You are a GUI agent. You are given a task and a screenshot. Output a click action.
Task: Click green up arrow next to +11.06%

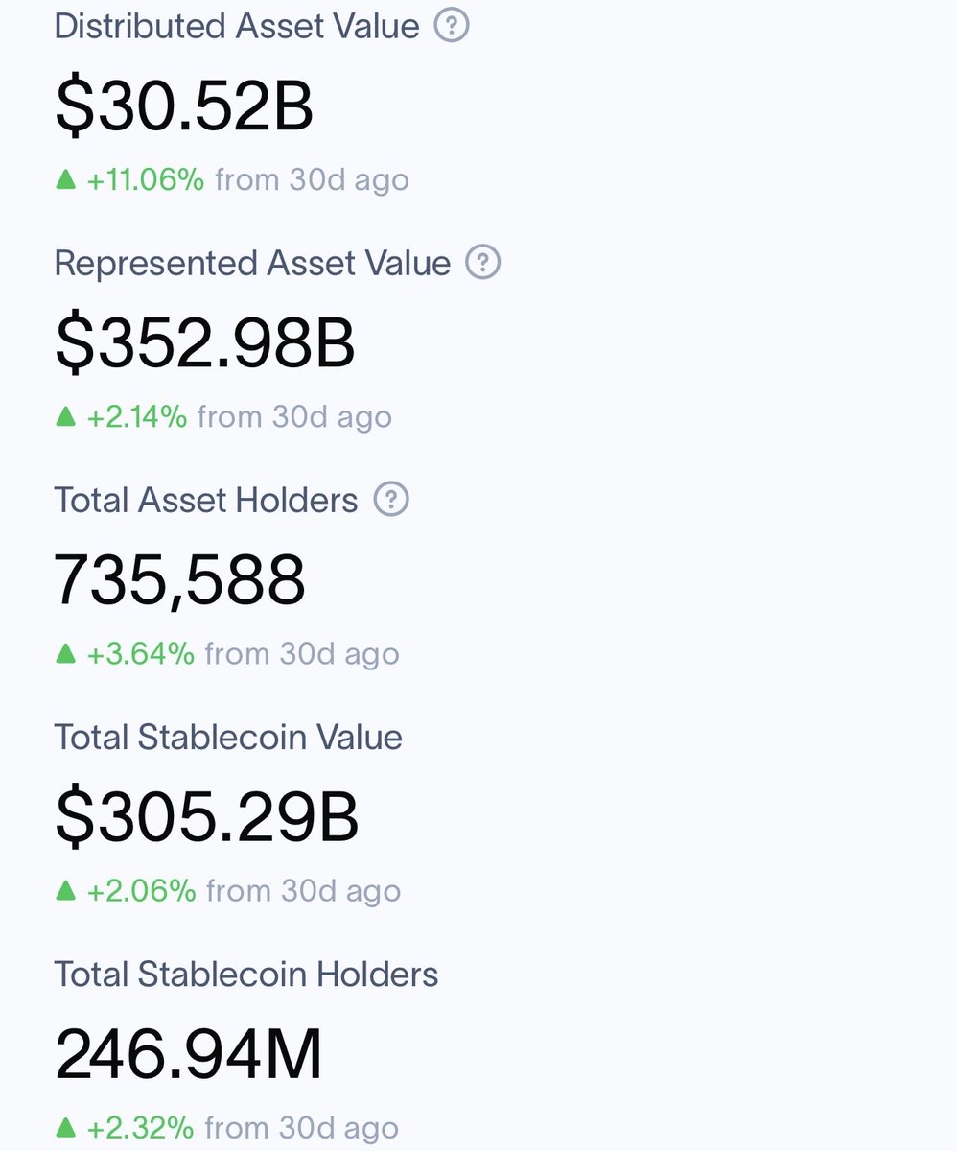coord(65,178)
